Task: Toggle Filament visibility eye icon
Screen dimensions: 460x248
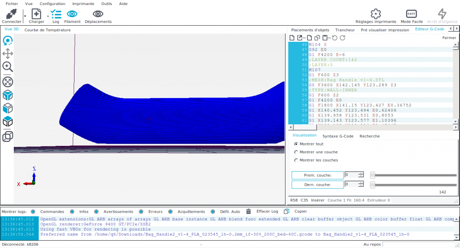Action: (x=72, y=14)
